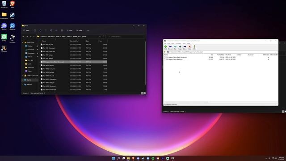Click the 7-Zip horizontal scrollbar

(x=187, y=102)
